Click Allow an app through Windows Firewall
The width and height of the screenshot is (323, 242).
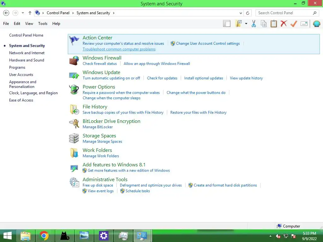pos(157,64)
